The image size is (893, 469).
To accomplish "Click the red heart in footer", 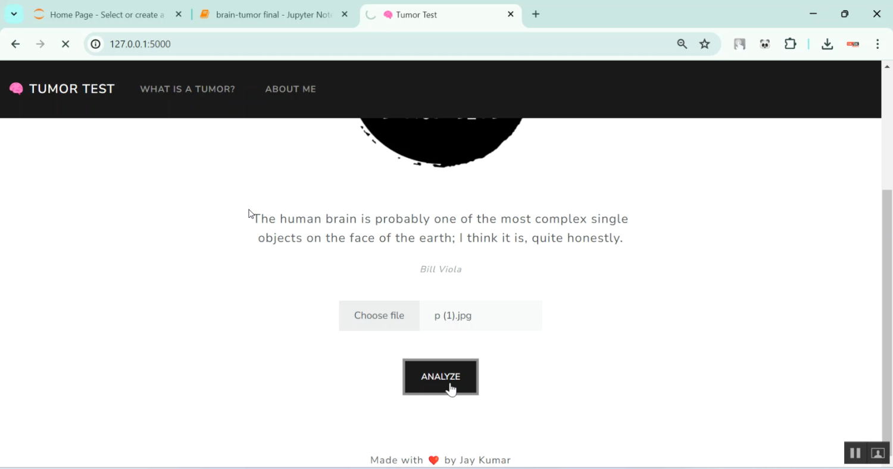I will click(433, 460).
